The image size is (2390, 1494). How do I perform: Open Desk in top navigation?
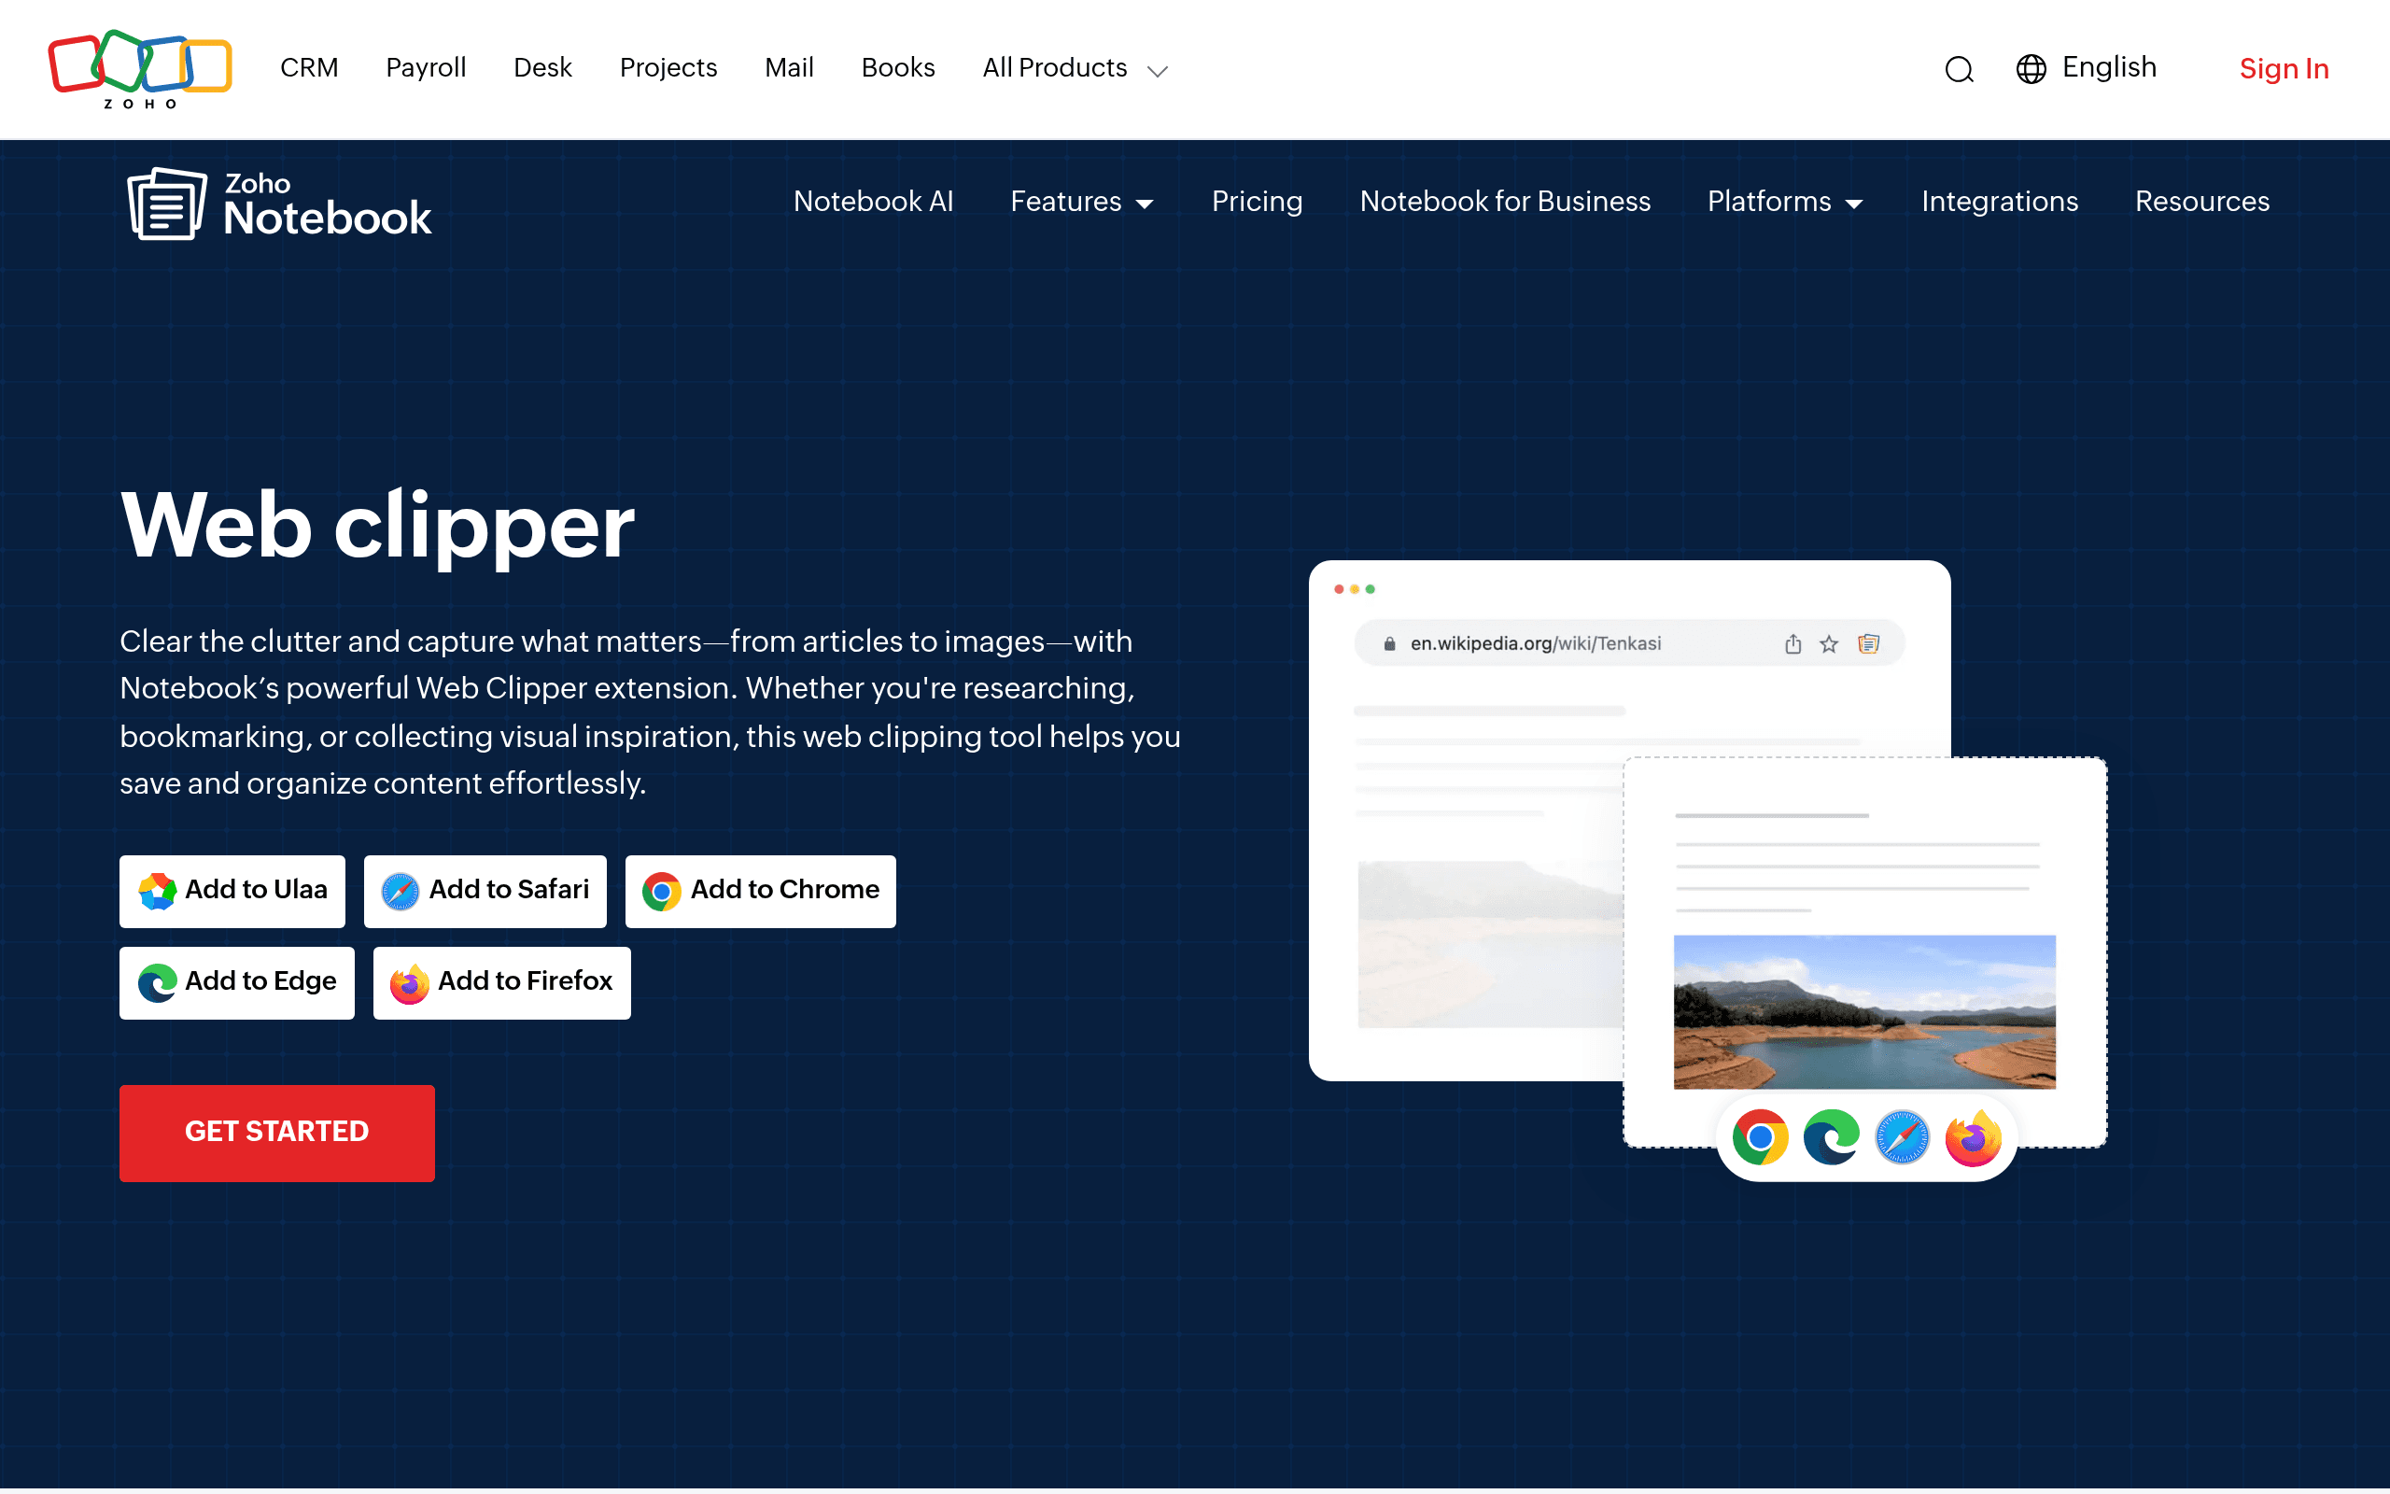(x=542, y=68)
